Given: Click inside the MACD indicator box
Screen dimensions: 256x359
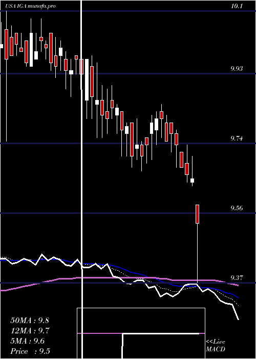Looking at the screenshot, I should tap(141, 333).
